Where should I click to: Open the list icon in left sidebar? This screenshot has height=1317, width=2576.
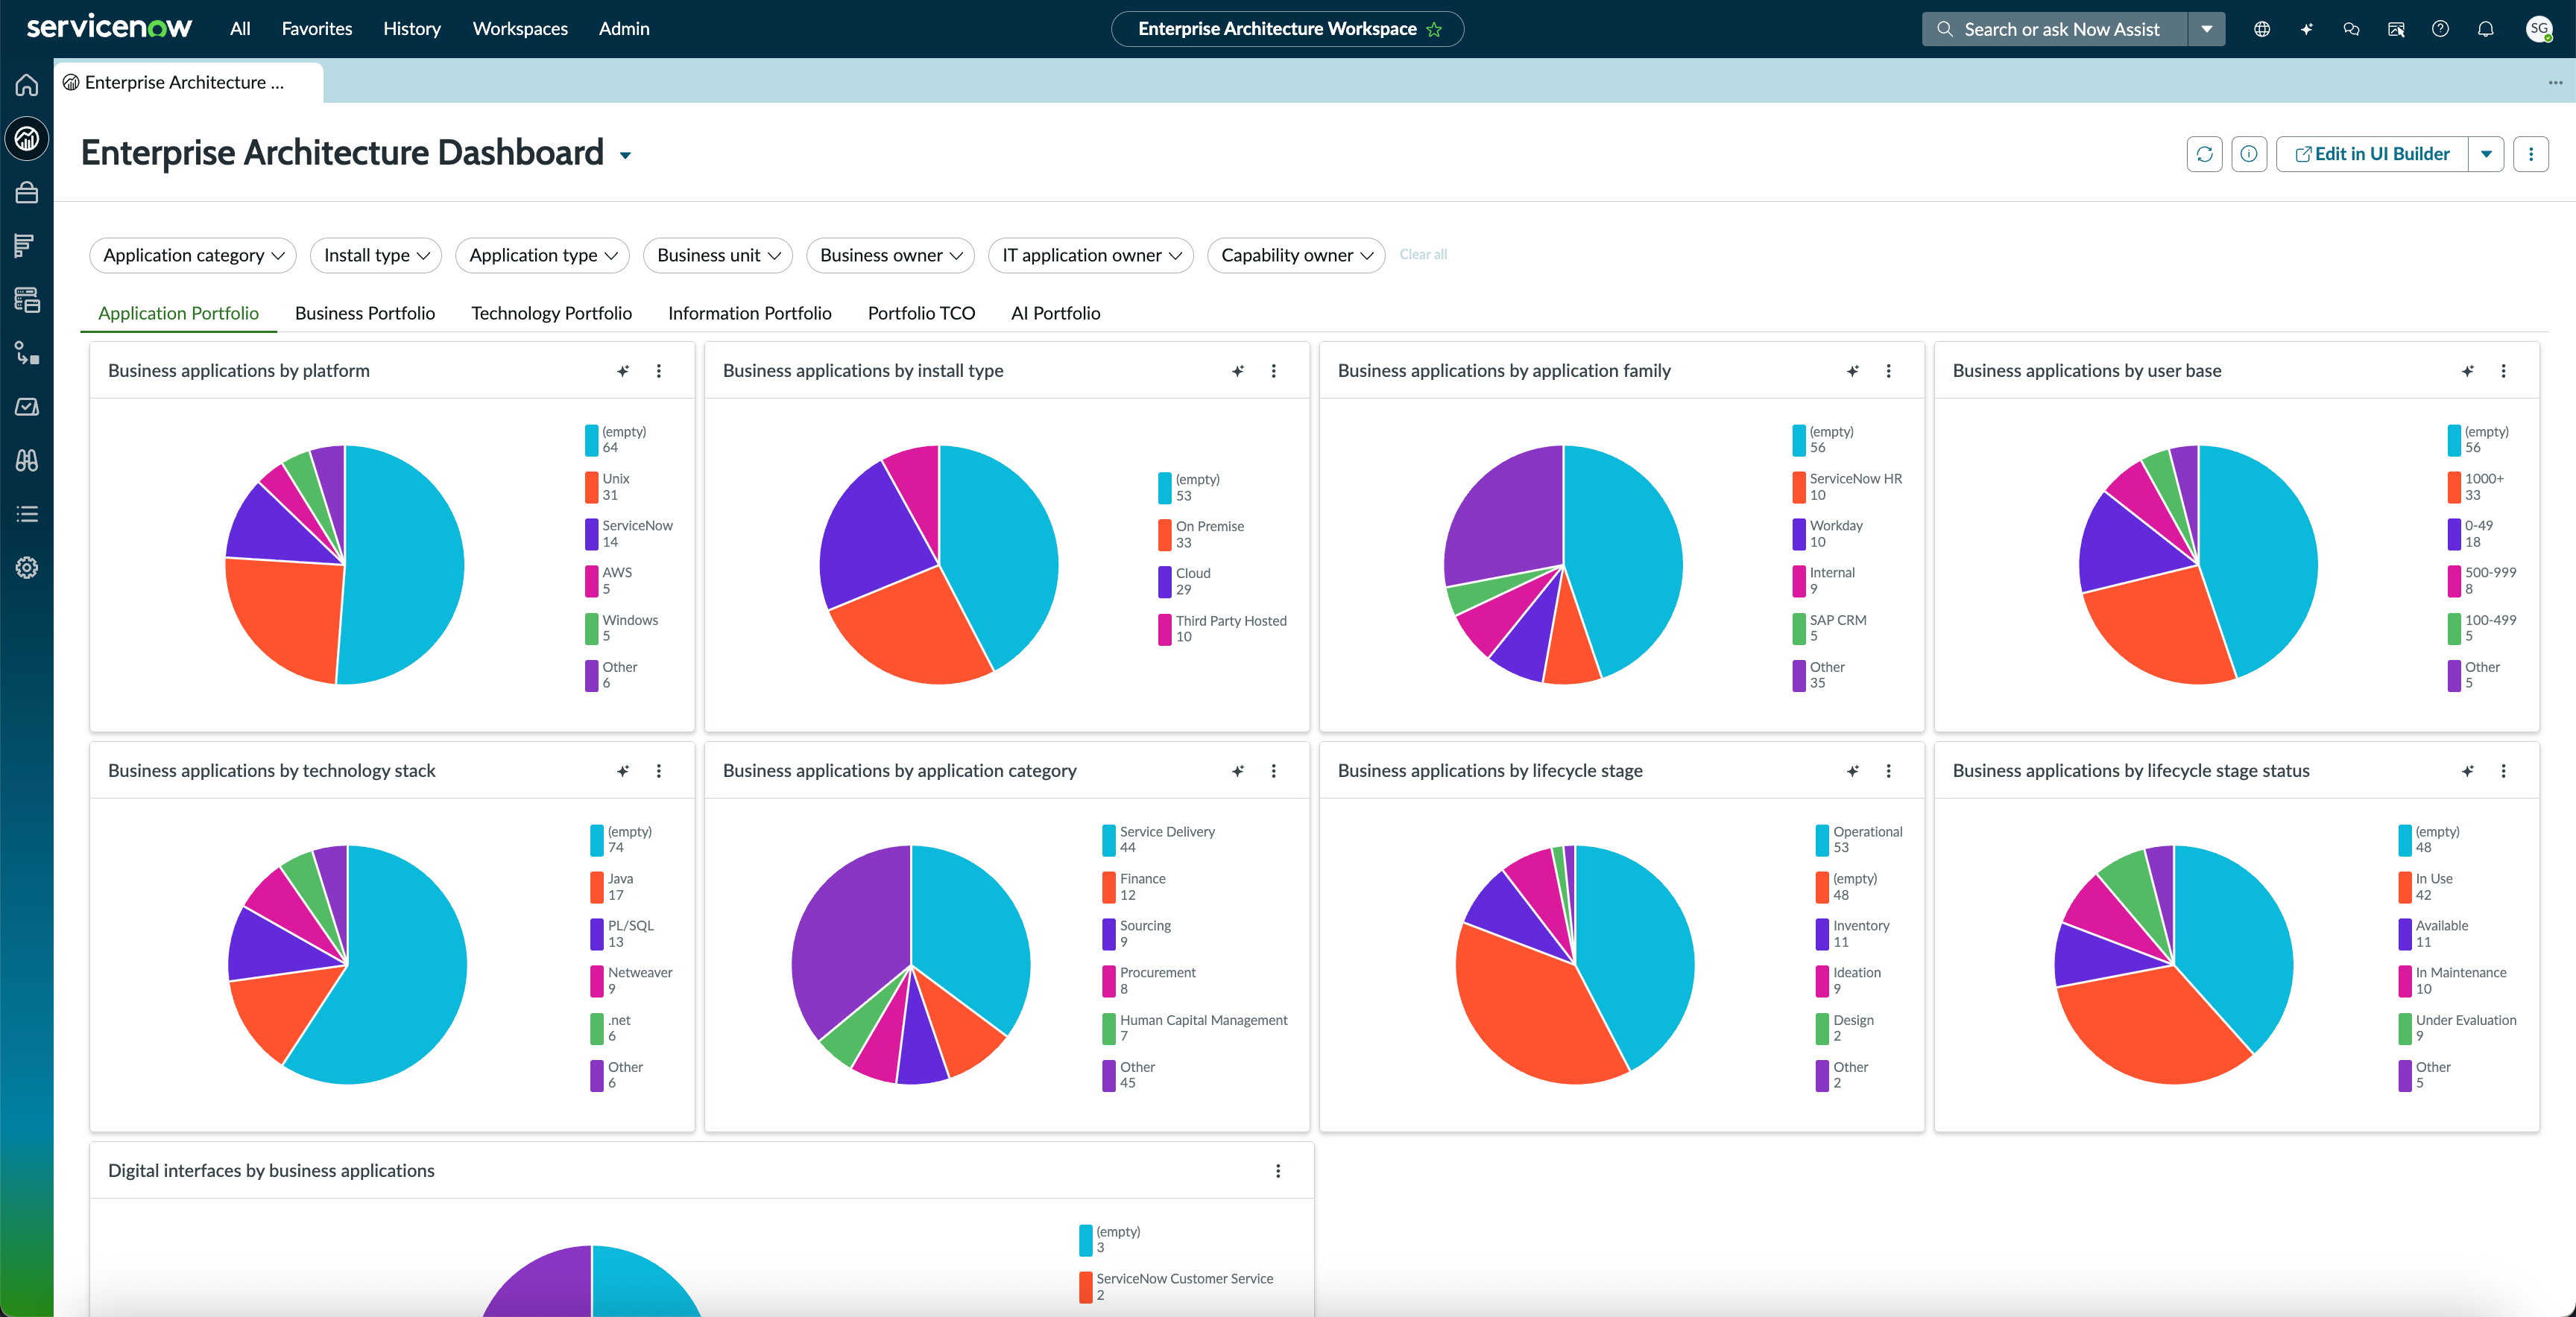point(27,513)
